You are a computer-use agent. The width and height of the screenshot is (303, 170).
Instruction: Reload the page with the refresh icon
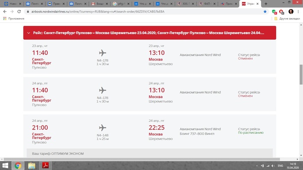click(19, 12)
